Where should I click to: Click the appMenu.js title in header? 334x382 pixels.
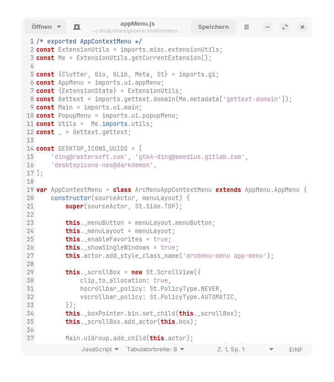[x=138, y=24]
